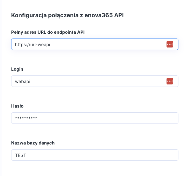Click the masked password asterisks
195x176 pixels.
pyautogui.click(x=26, y=118)
